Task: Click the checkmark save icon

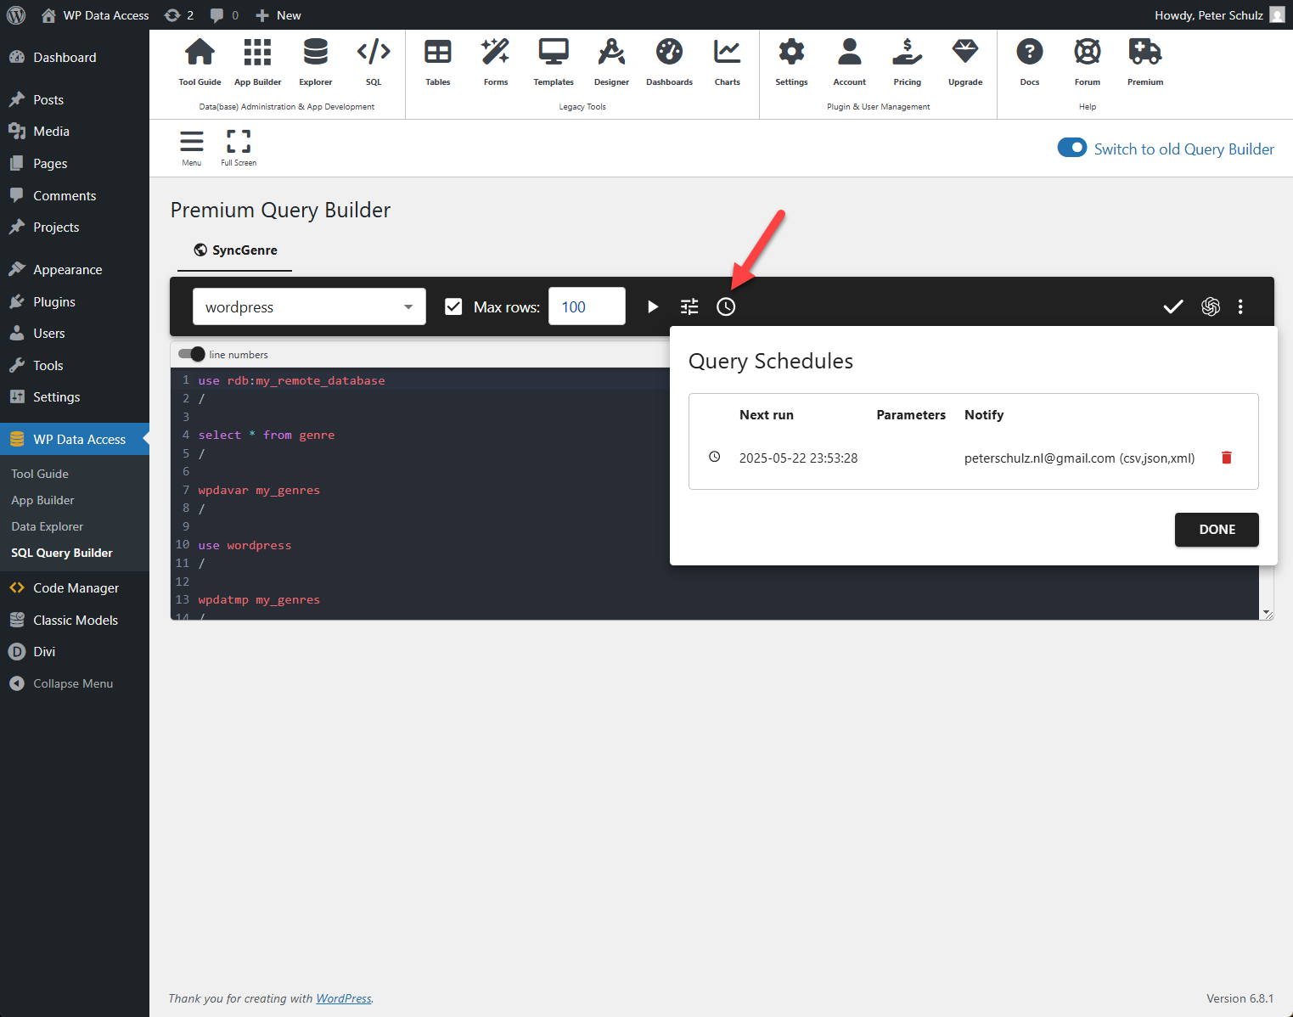Action: [x=1173, y=306]
